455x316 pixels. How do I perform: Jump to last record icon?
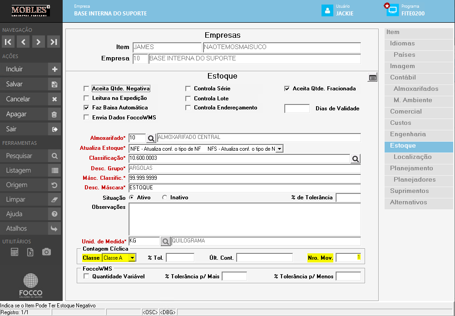[54, 42]
